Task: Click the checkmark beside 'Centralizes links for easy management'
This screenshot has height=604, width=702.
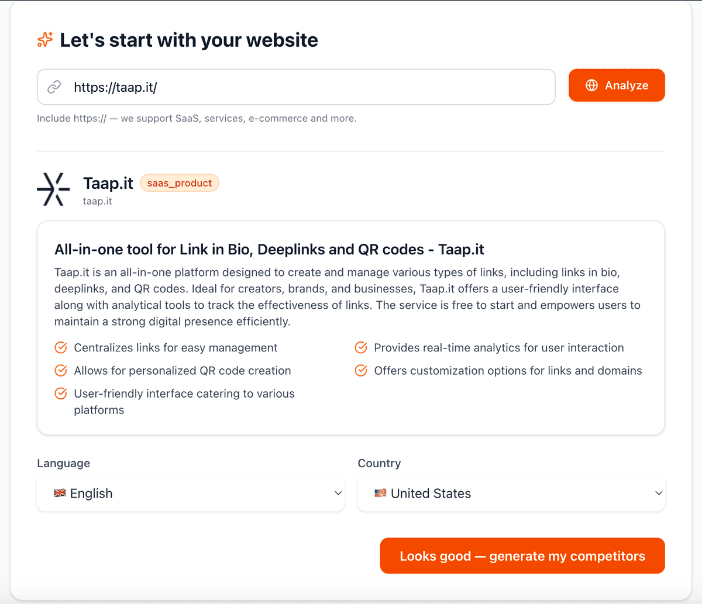Action: [x=60, y=347]
